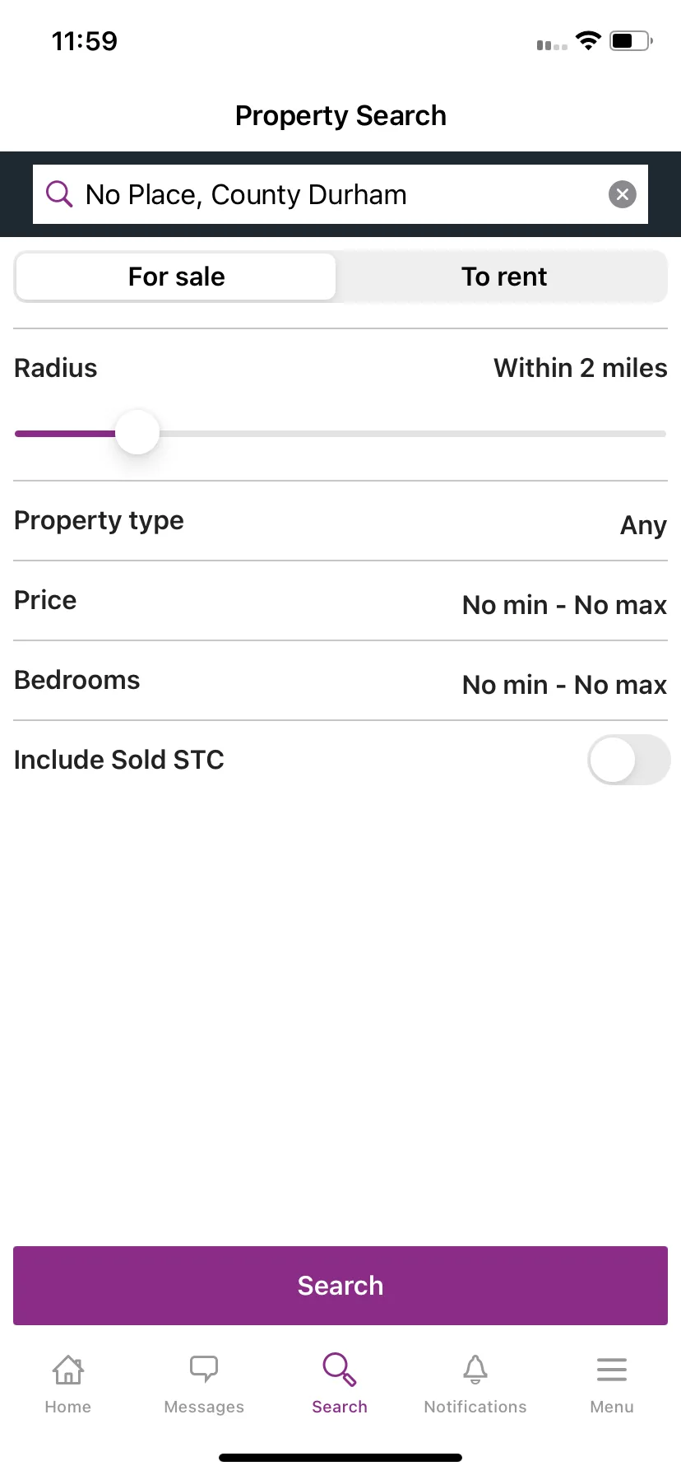Tap the magnifier icon in location field

click(x=59, y=194)
